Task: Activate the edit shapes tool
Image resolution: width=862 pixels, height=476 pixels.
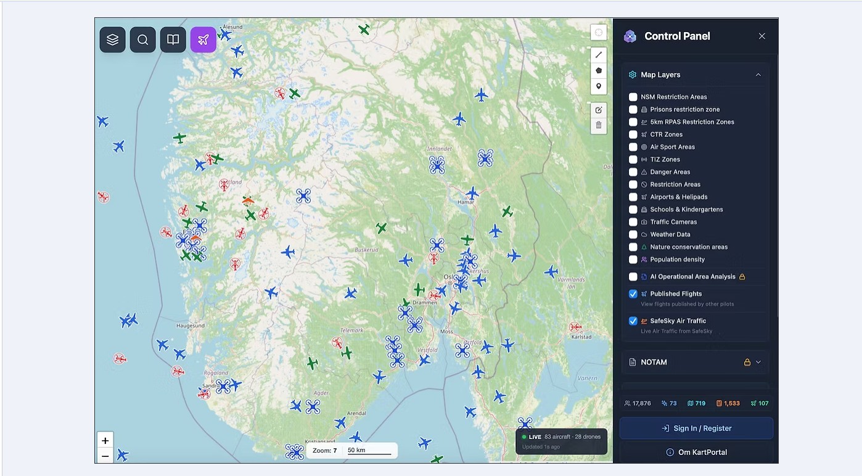Action: 599,110
